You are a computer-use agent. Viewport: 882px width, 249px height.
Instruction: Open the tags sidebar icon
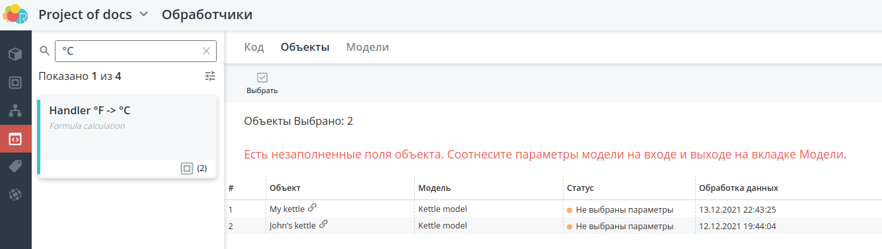[15, 166]
